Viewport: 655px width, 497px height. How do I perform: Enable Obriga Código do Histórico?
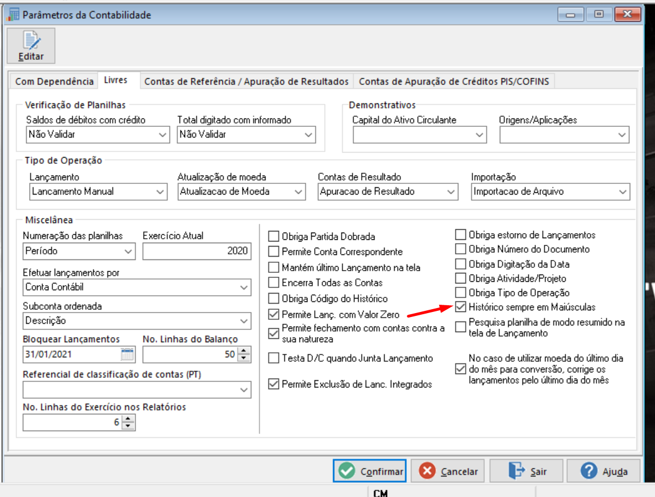(x=274, y=298)
